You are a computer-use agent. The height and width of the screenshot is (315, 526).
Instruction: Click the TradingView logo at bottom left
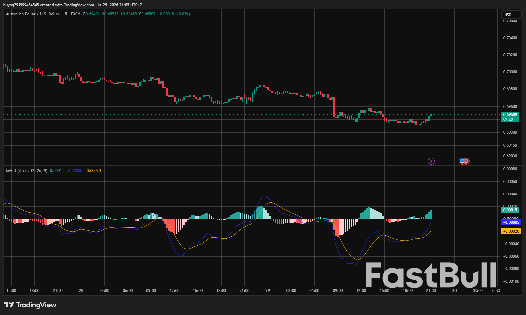tap(30, 305)
